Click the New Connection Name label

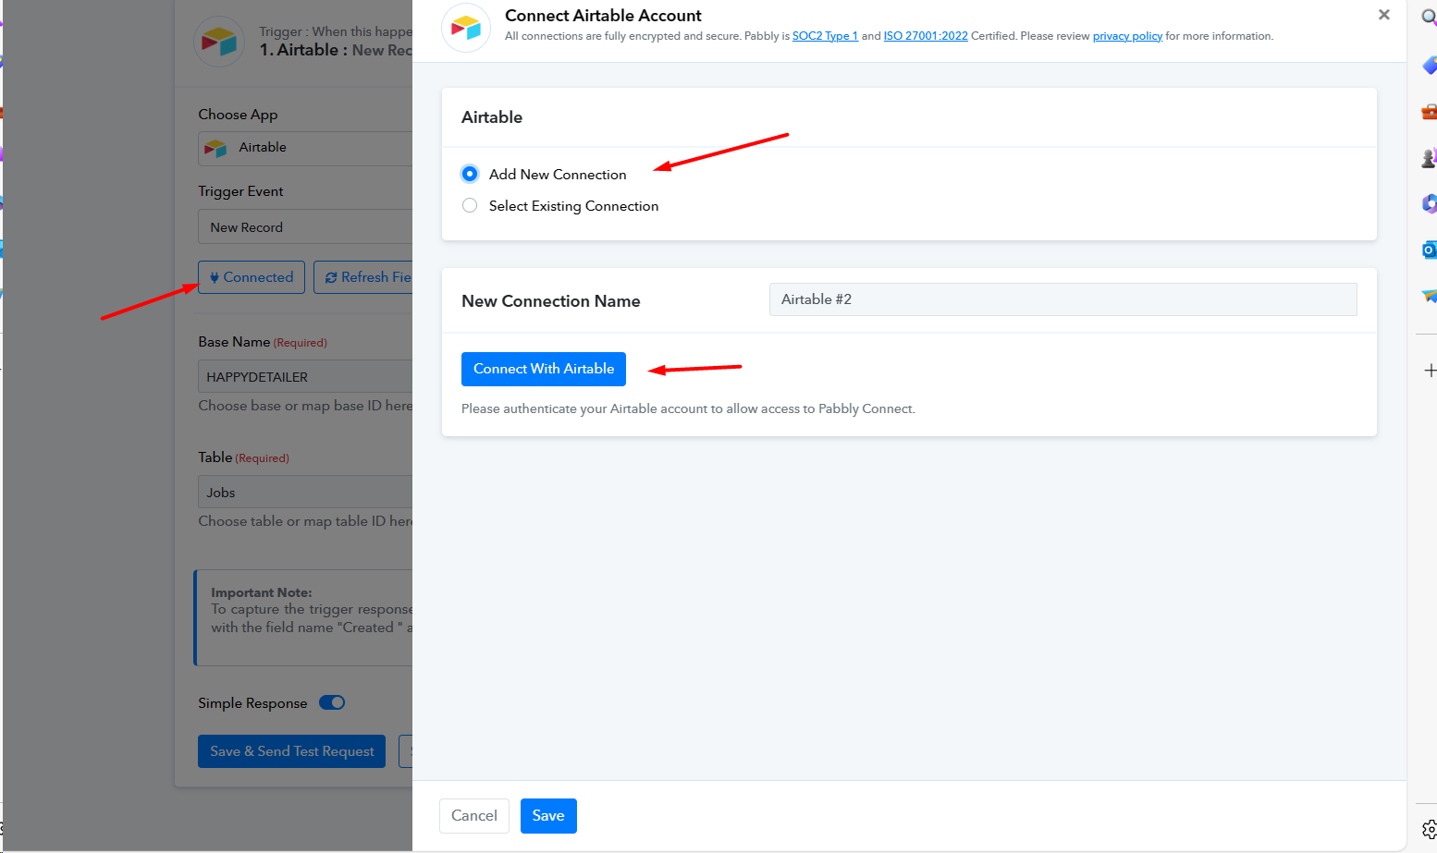551,301
